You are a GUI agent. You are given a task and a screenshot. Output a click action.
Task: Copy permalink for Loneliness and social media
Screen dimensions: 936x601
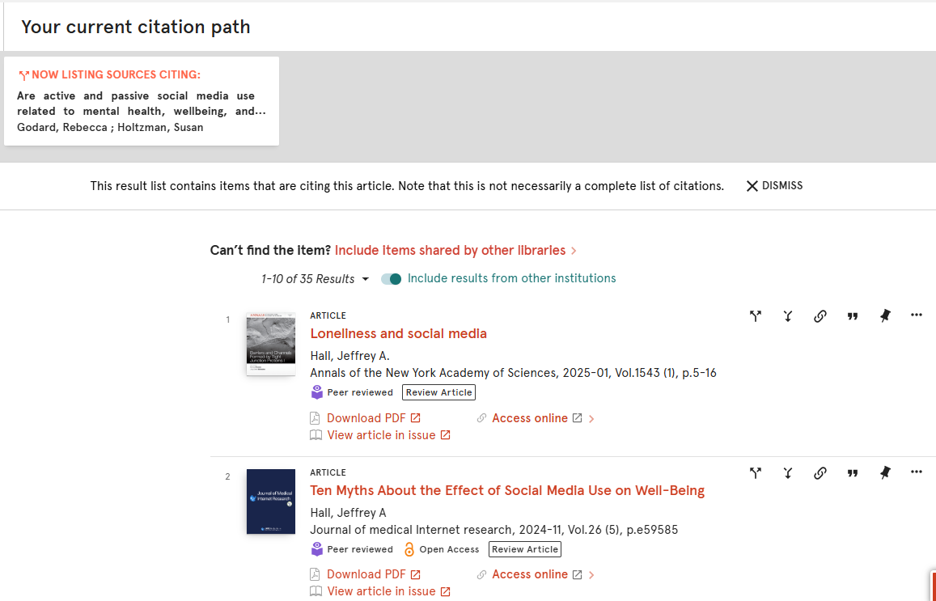820,316
